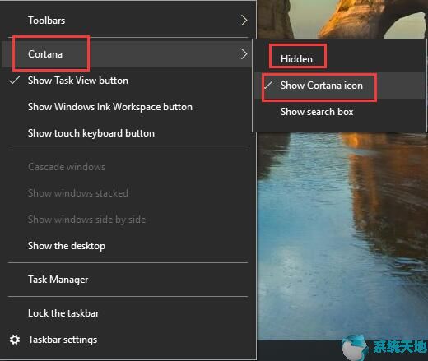Screen dimensions: 428x361
Task: Select the Cortana menu item
Action: pyautogui.click(x=128, y=54)
